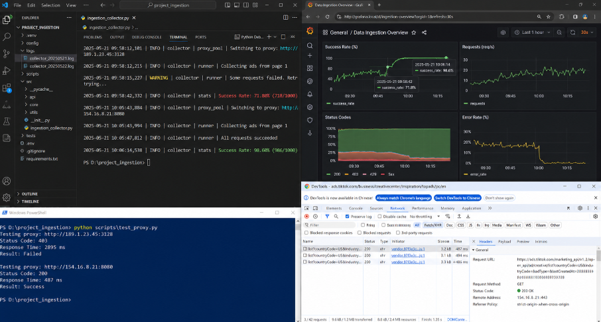The image size is (601, 322).
Task: Open Grafana Alerting bell icon in sidebar
Action: (310, 94)
